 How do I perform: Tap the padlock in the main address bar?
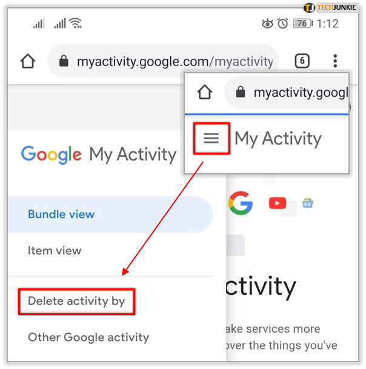(x=64, y=61)
